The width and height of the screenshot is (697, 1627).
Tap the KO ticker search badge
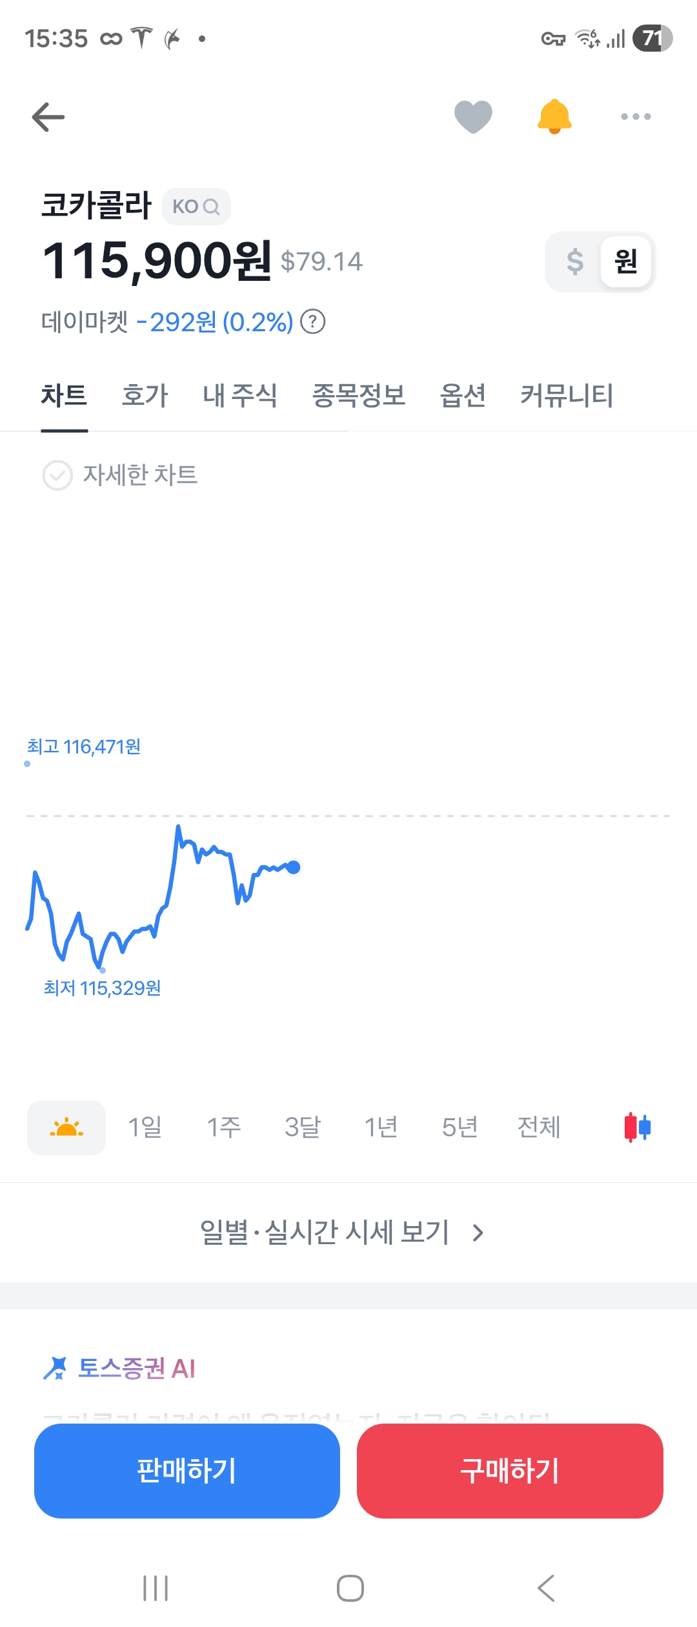196,207
